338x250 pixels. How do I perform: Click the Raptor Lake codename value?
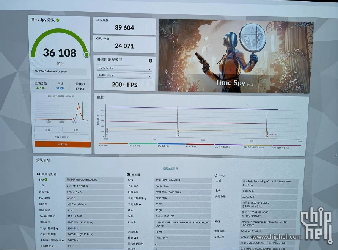coord(183,186)
